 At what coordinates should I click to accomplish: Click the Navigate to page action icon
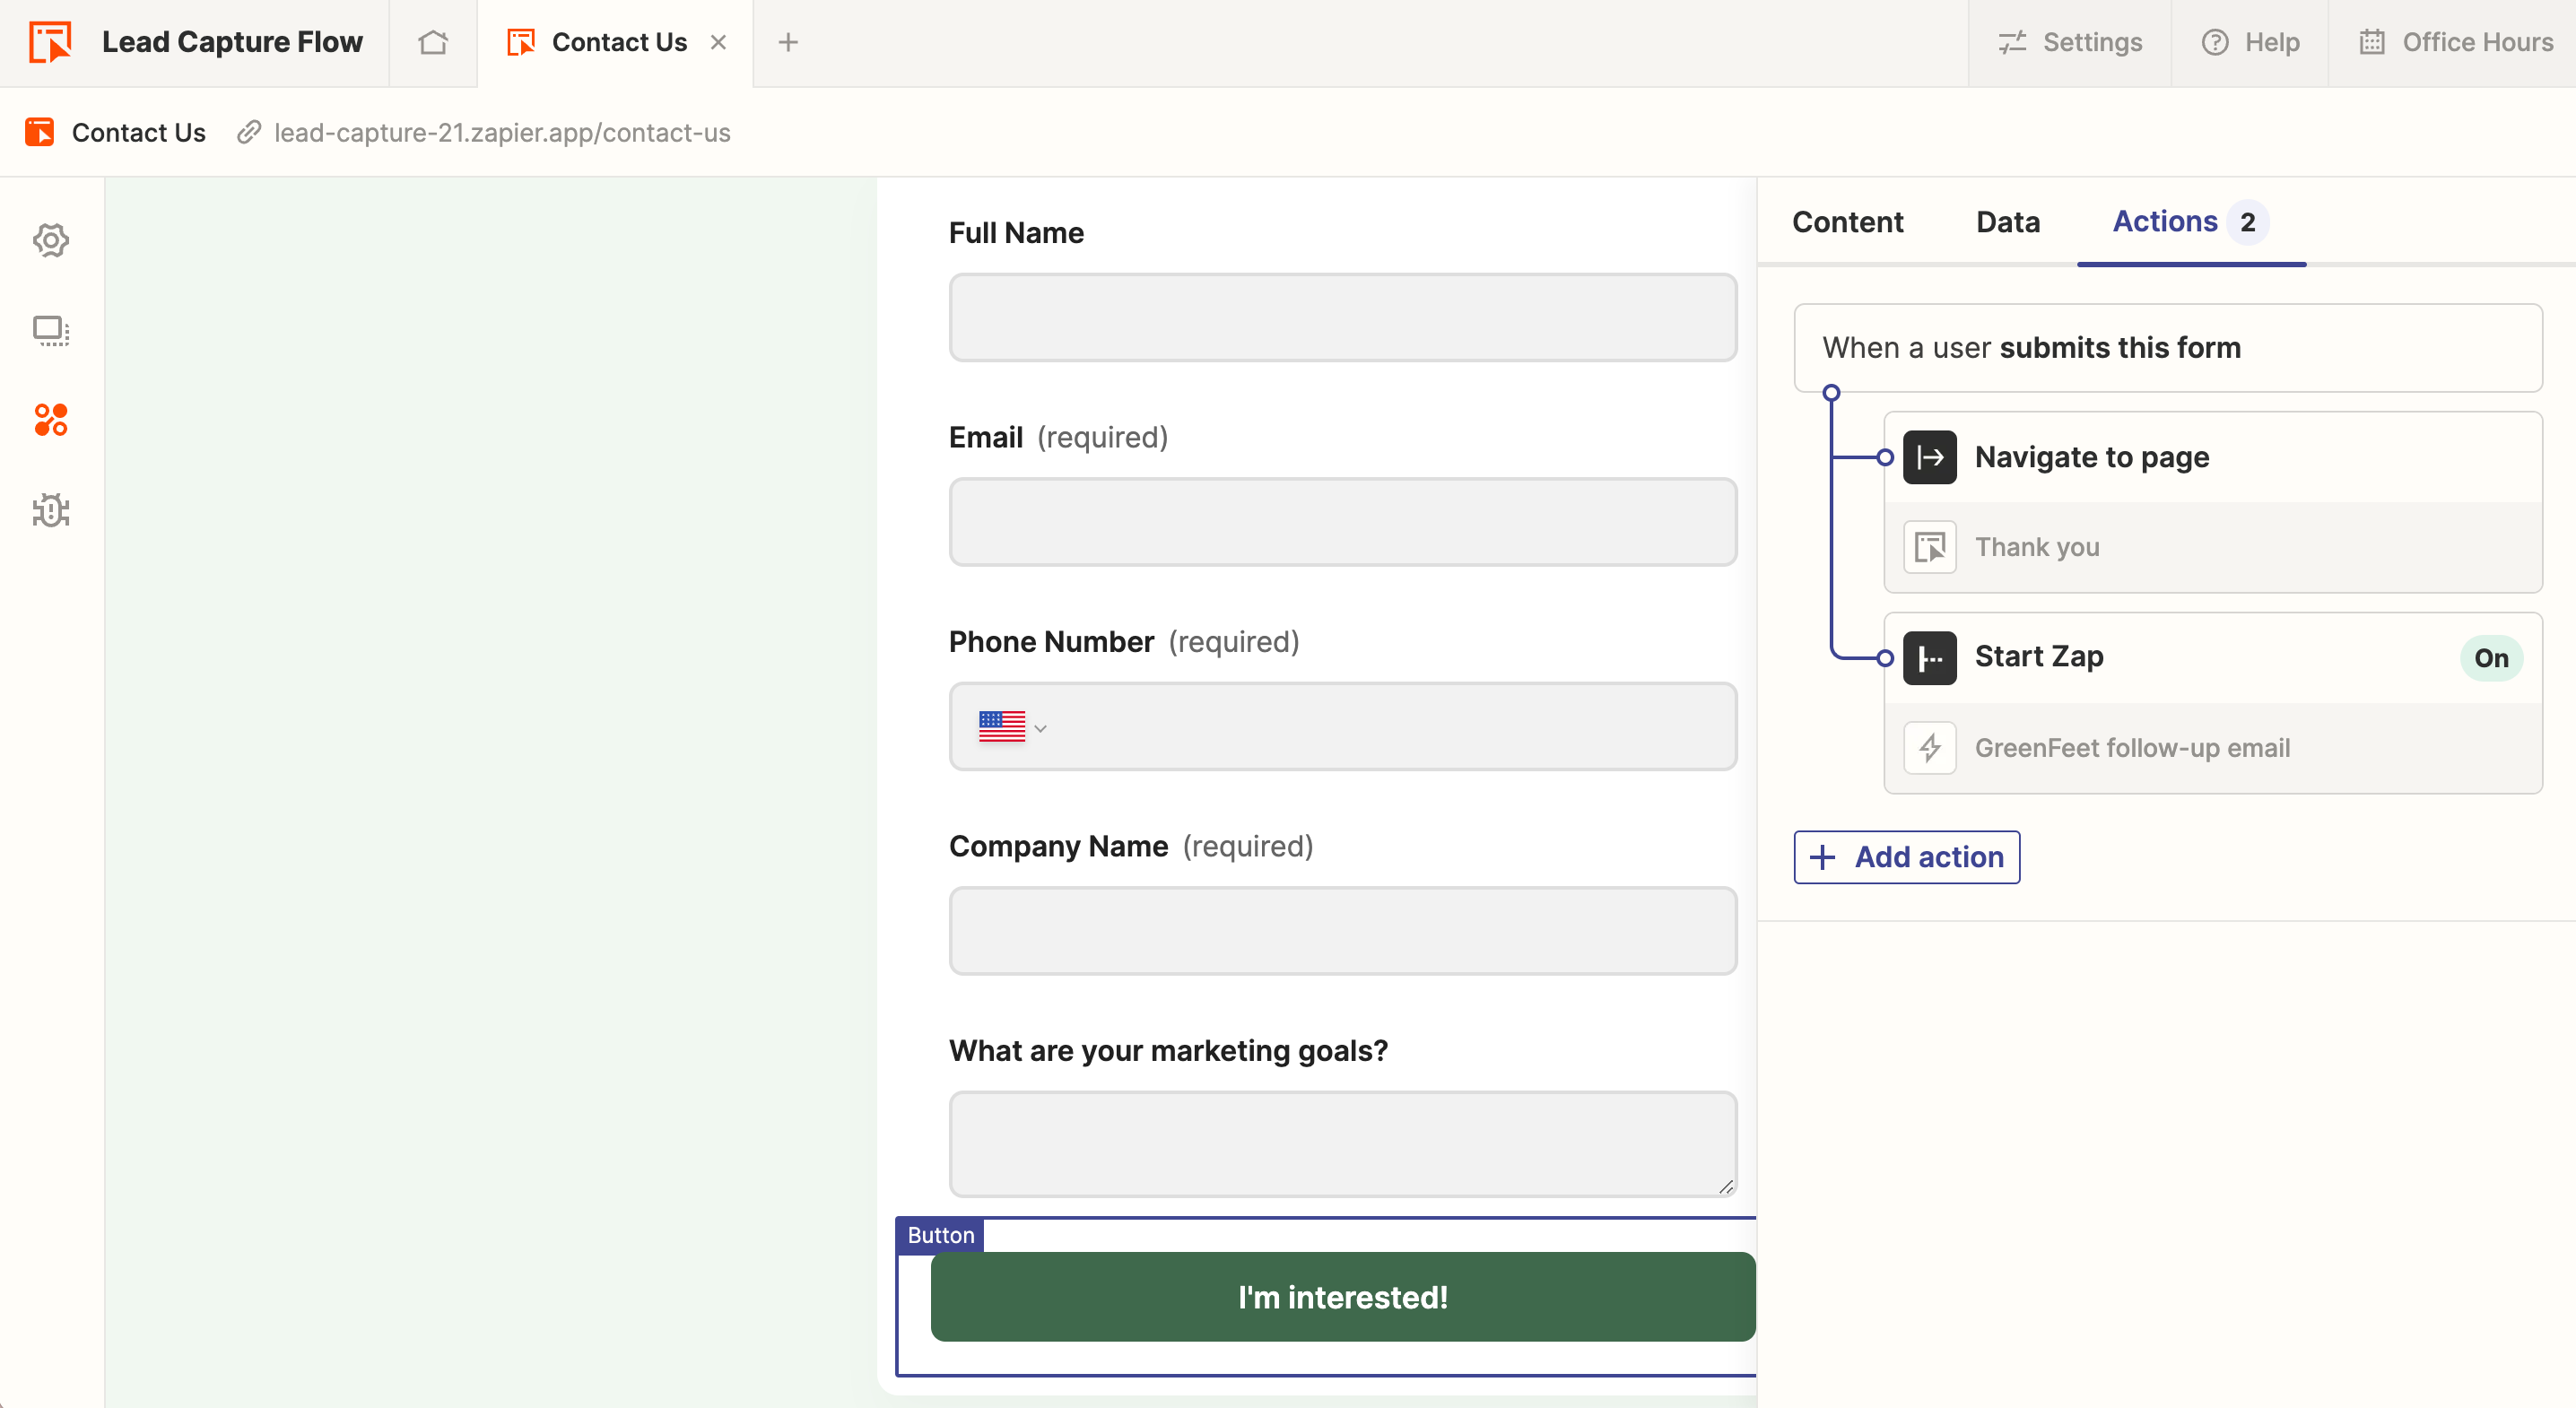[x=1930, y=457]
